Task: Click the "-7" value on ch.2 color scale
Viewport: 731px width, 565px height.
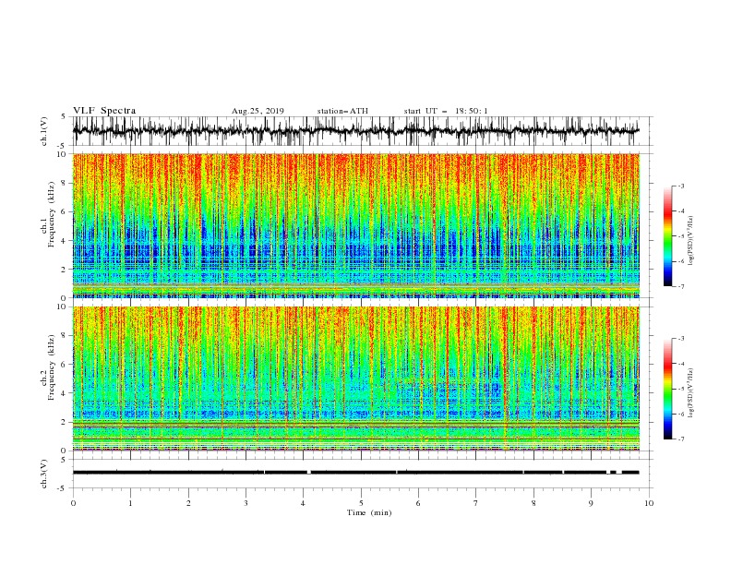Action: (681, 439)
